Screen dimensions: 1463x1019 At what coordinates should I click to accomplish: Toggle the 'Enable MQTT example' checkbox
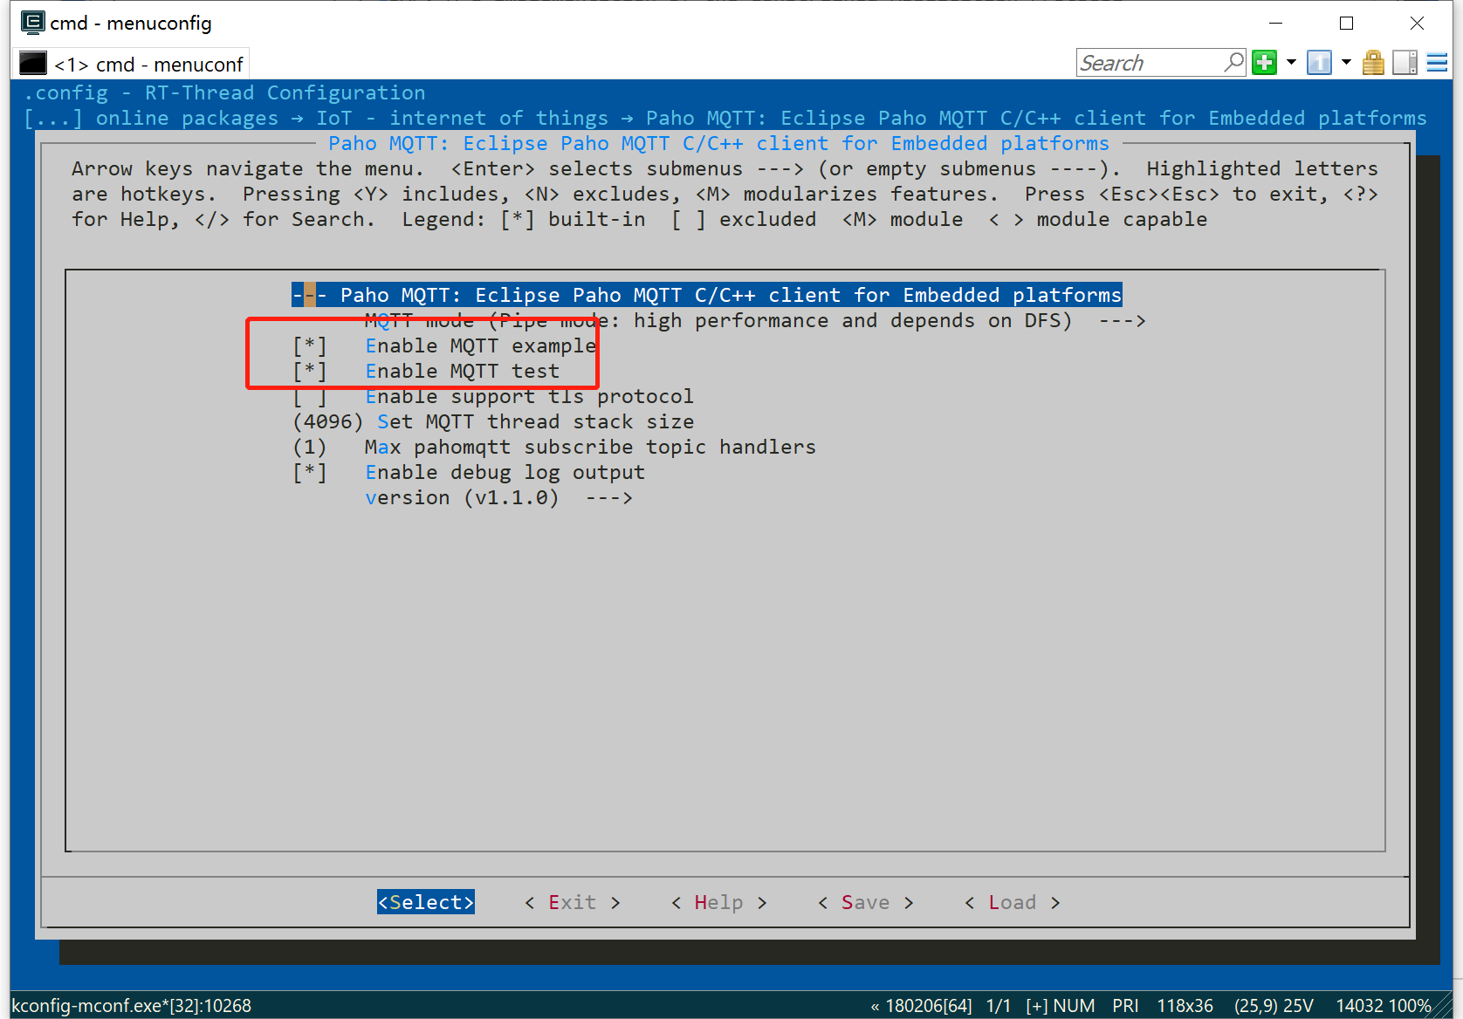pos(310,346)
